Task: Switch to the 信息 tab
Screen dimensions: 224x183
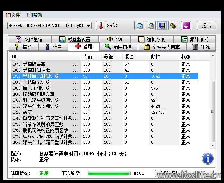Action: pos(54,47)
